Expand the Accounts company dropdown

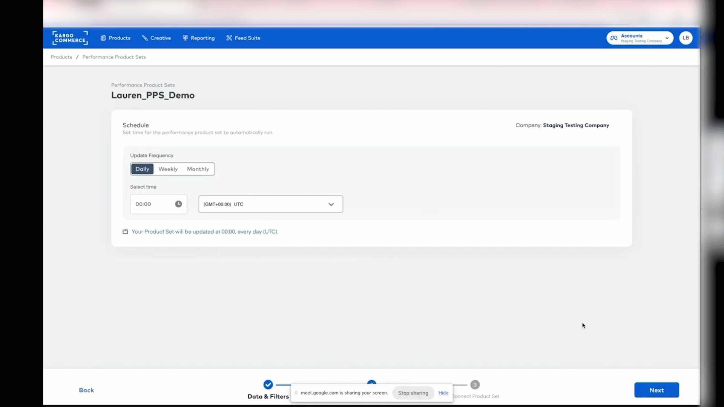click(667, 38)
